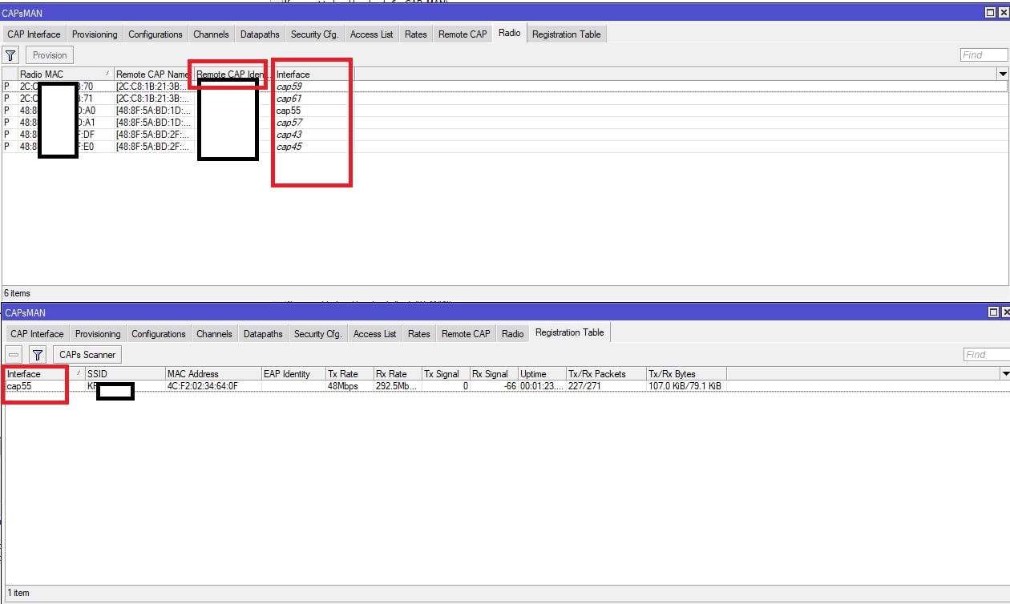Select the radio row with interface cap45
Viewport: 1010px width, 604px height.
pyautogui.click(x=505, y=147)
